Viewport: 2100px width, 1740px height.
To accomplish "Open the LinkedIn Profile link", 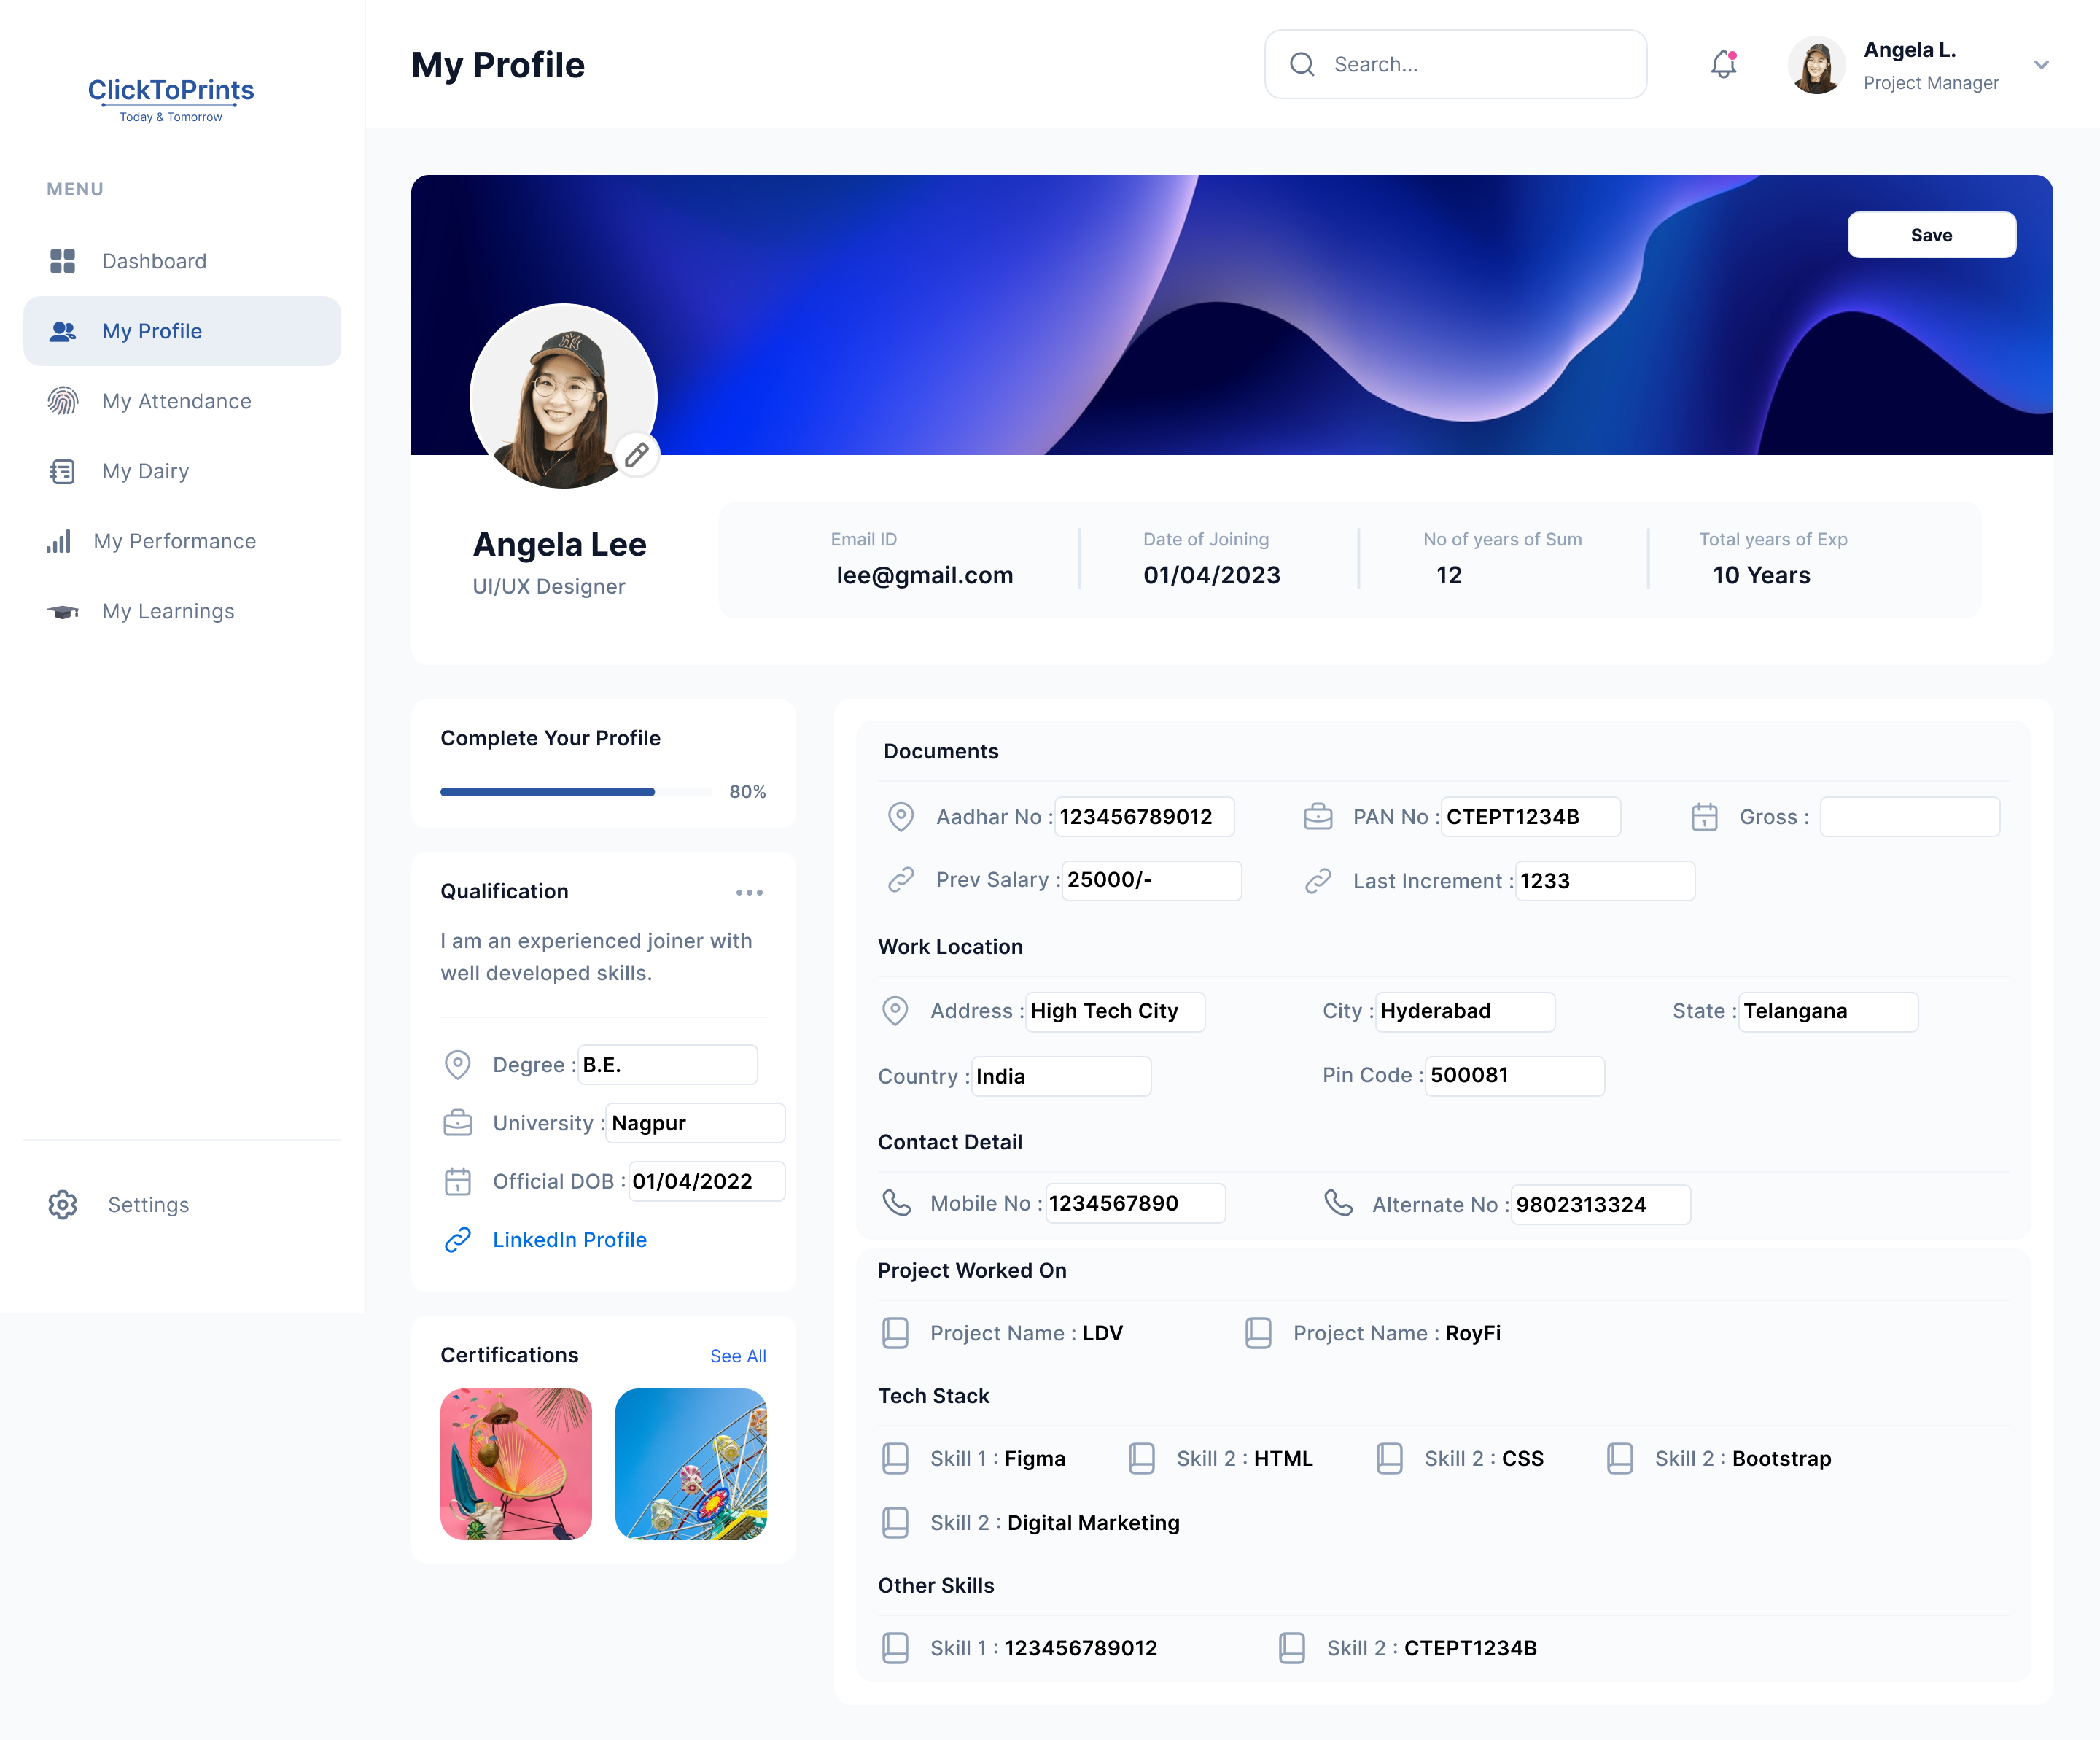I will (x=569, y=1239).
